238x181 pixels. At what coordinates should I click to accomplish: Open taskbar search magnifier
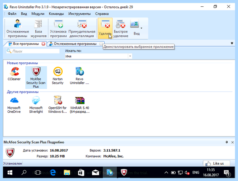click(x=24, y=173)
